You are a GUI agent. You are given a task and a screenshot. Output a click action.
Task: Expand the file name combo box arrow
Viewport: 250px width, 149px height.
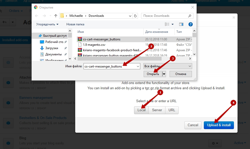(138, 66)
